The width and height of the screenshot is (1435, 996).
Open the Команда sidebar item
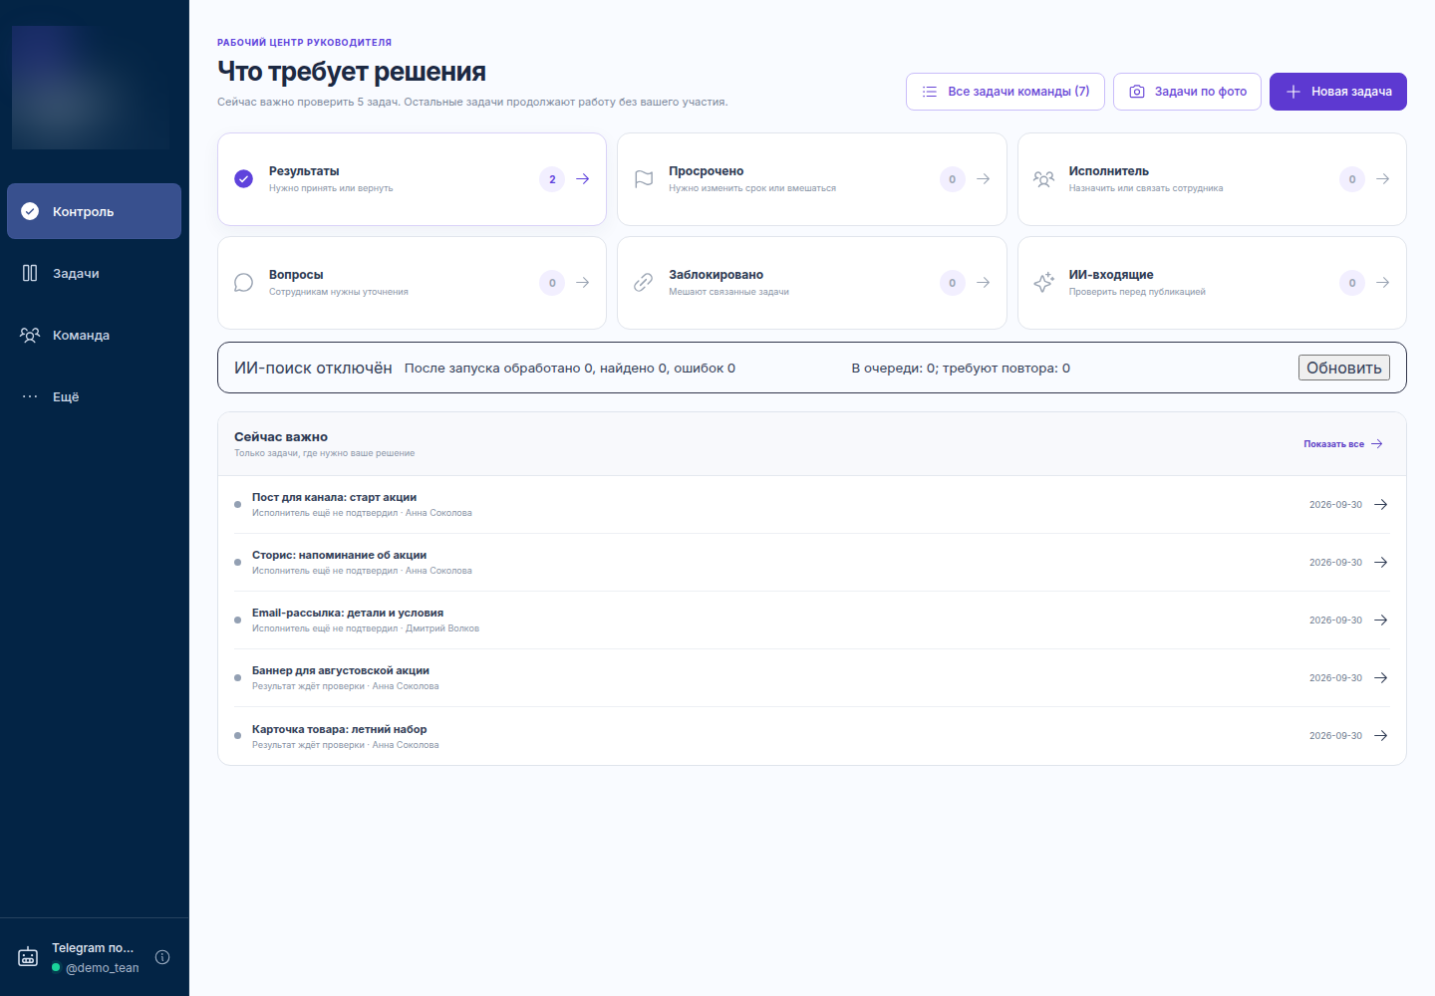pyautogui.click(x=94, y=335)
